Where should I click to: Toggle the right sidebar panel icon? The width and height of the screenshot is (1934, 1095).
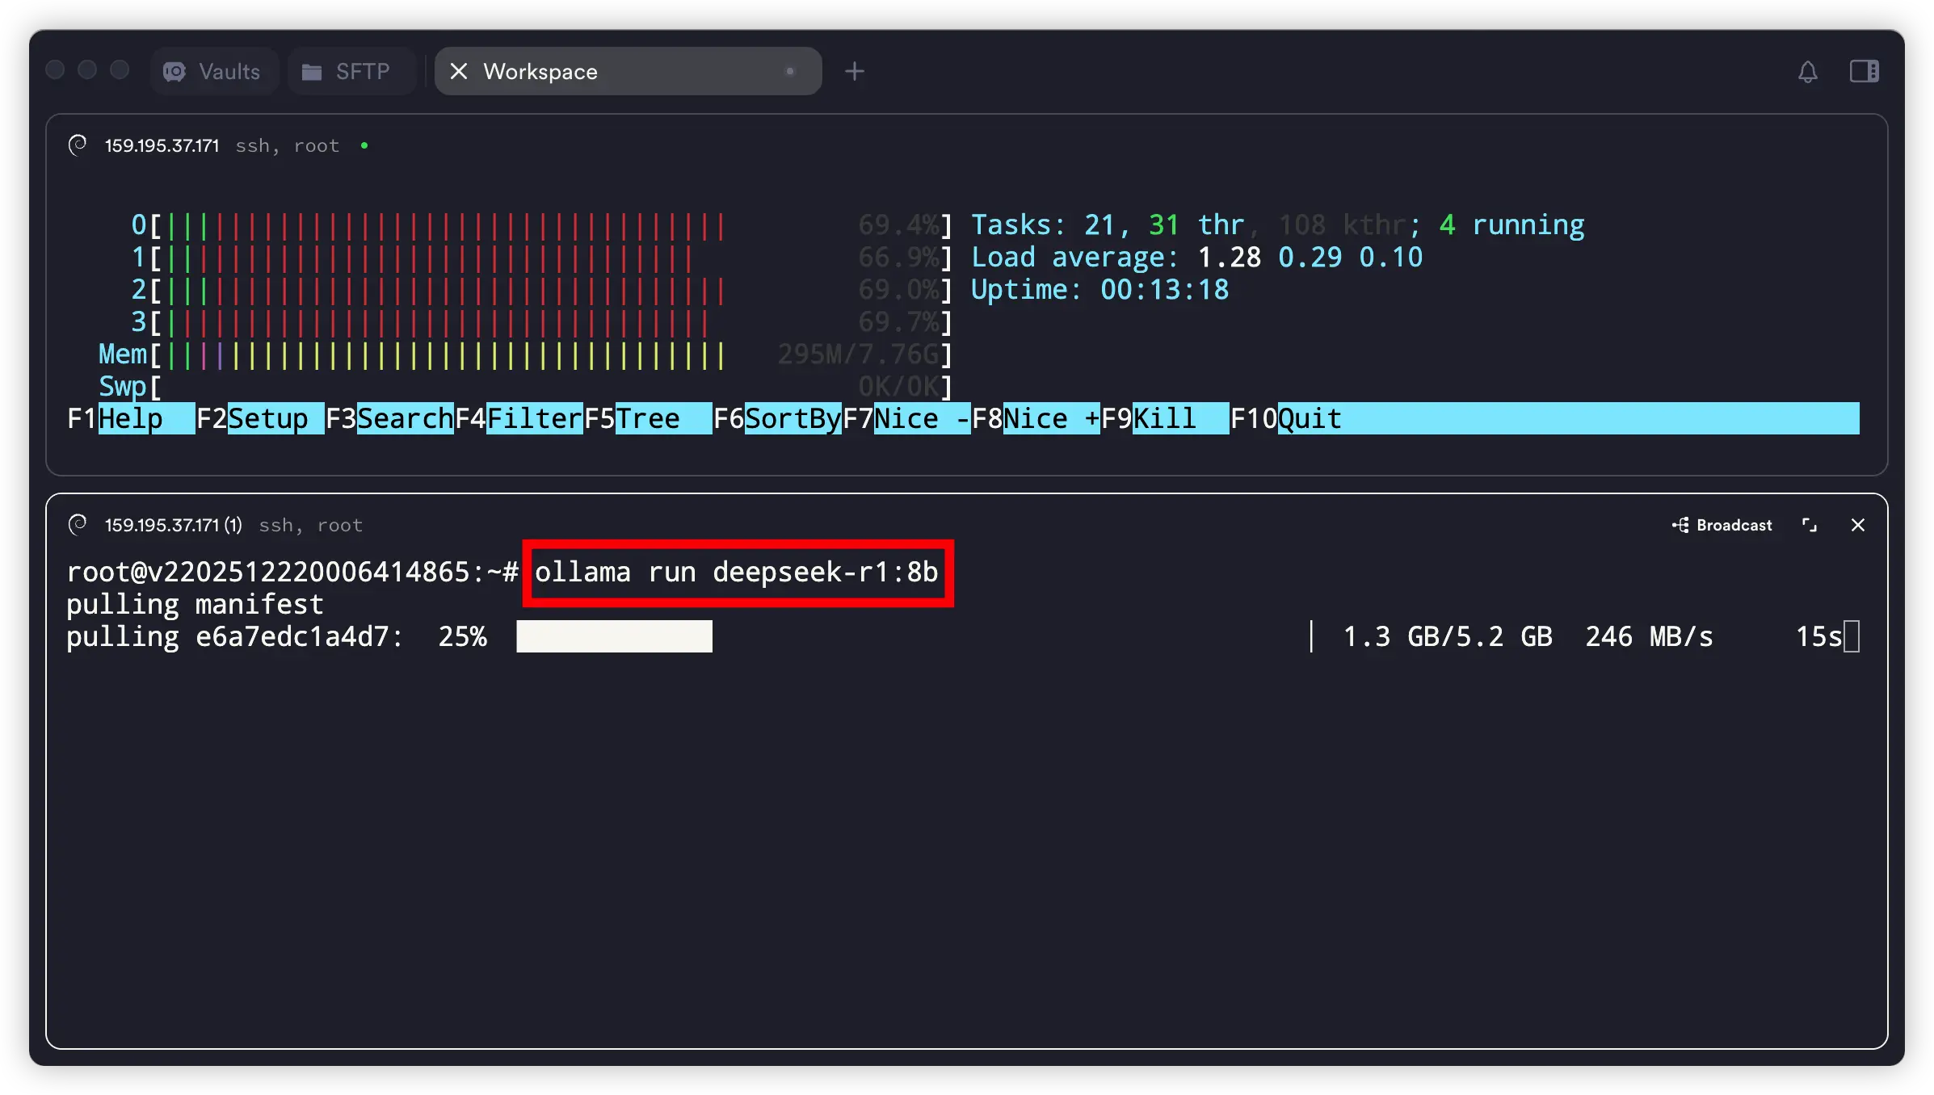1864,72
